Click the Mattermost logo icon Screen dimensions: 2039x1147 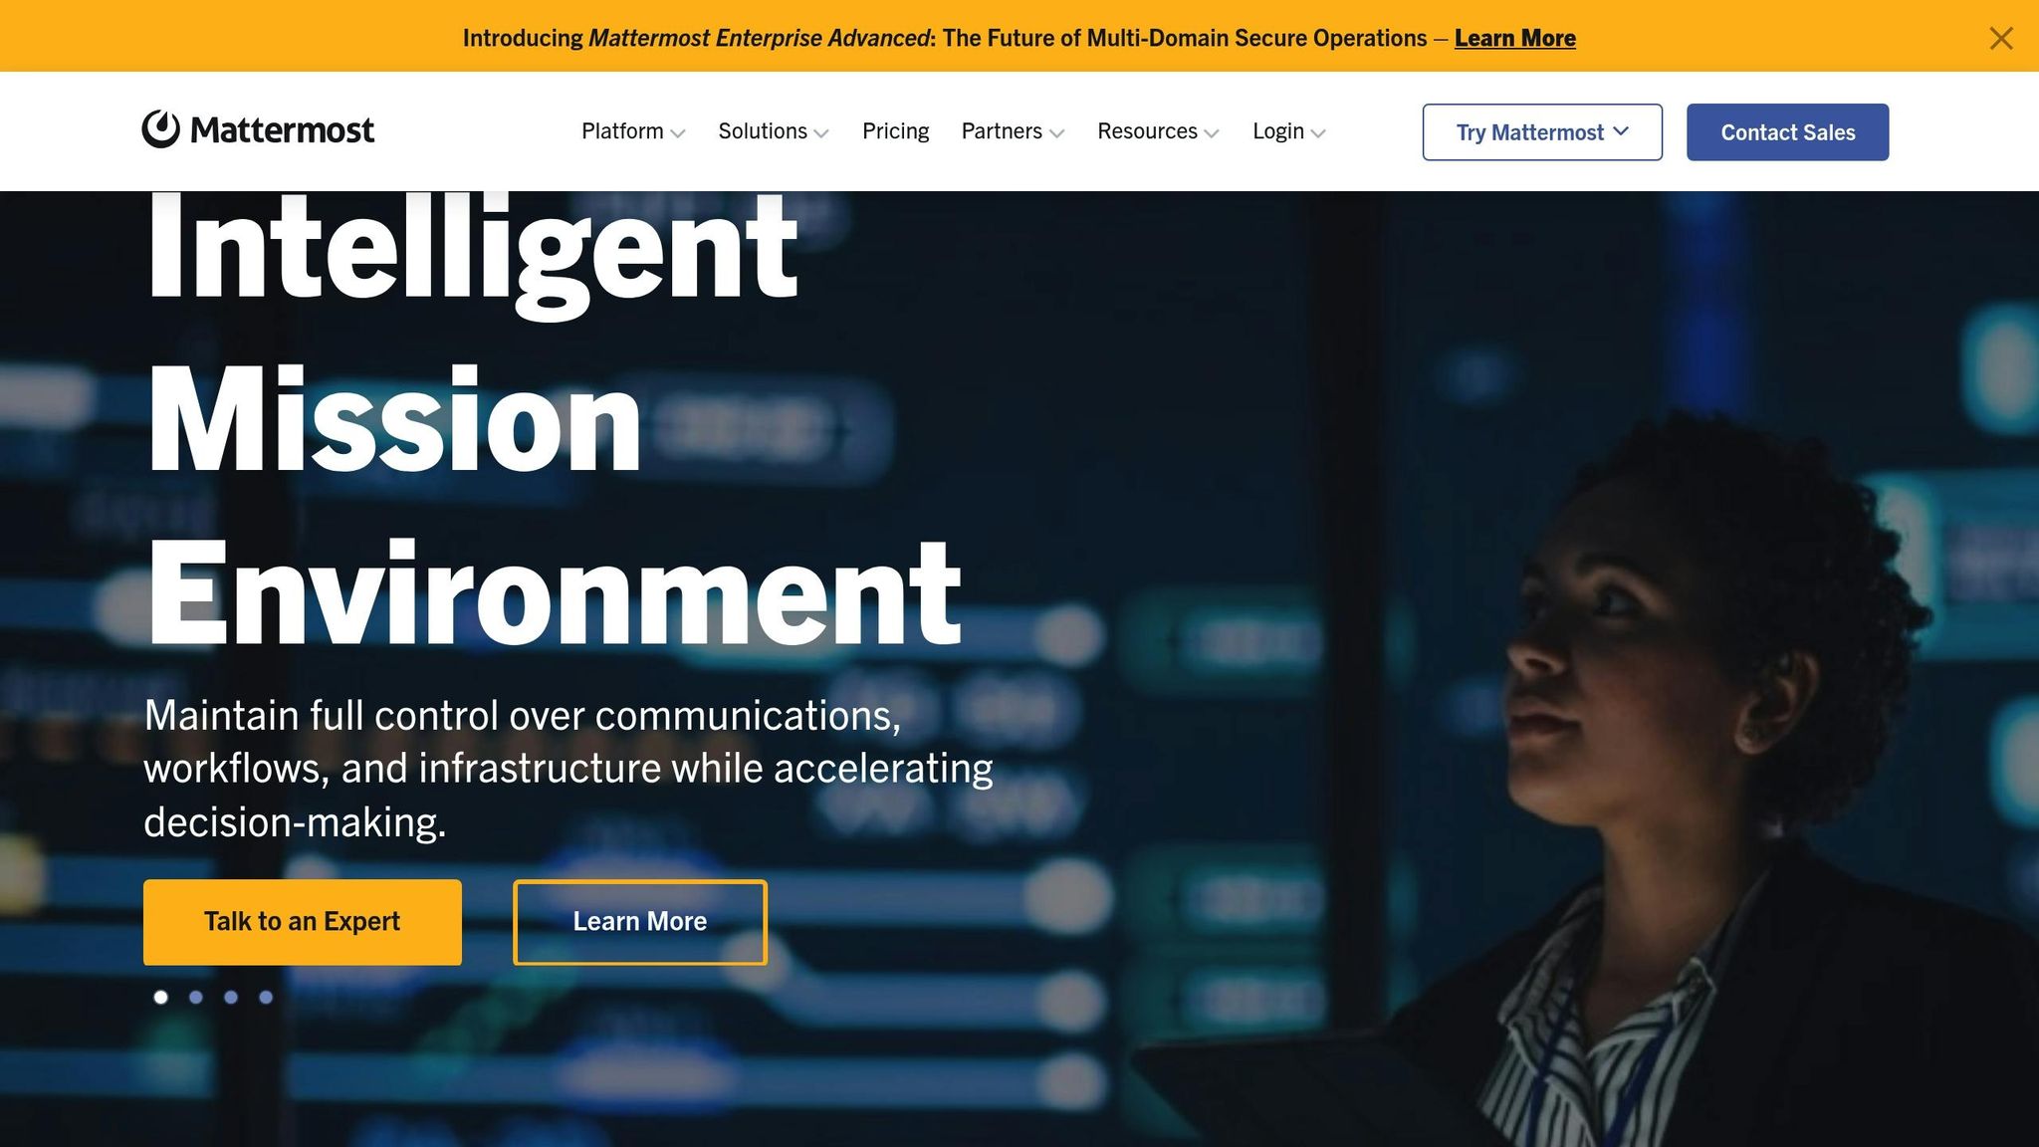tap(160, 129)
